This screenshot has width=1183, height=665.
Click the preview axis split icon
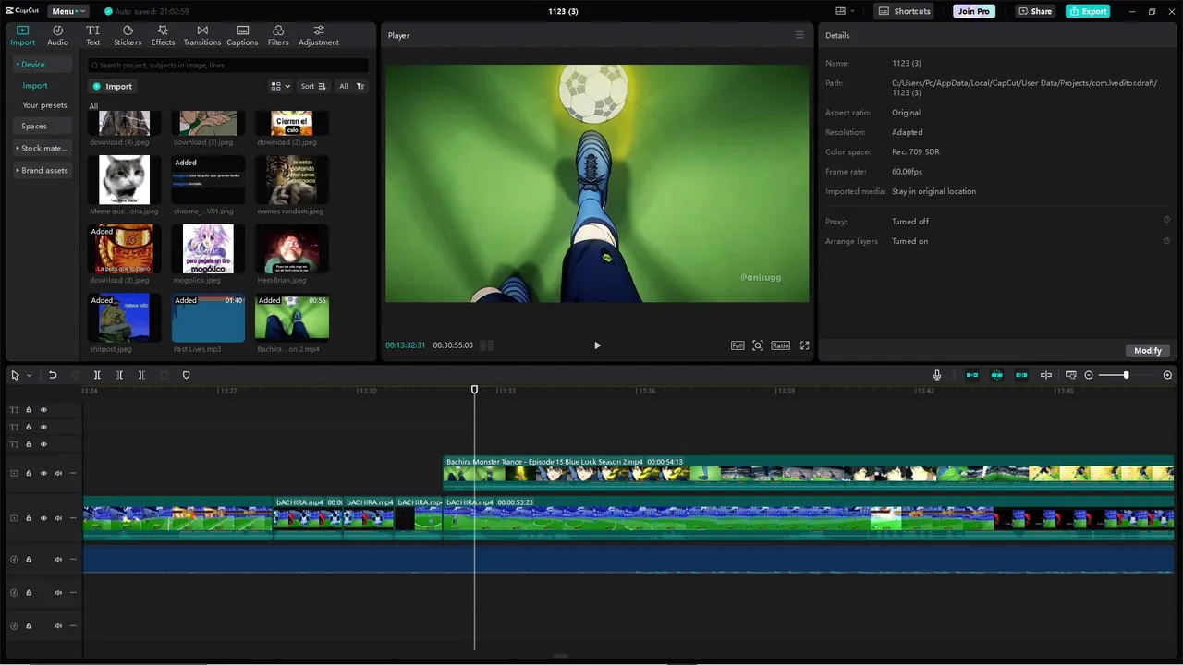coord(1046,375)
